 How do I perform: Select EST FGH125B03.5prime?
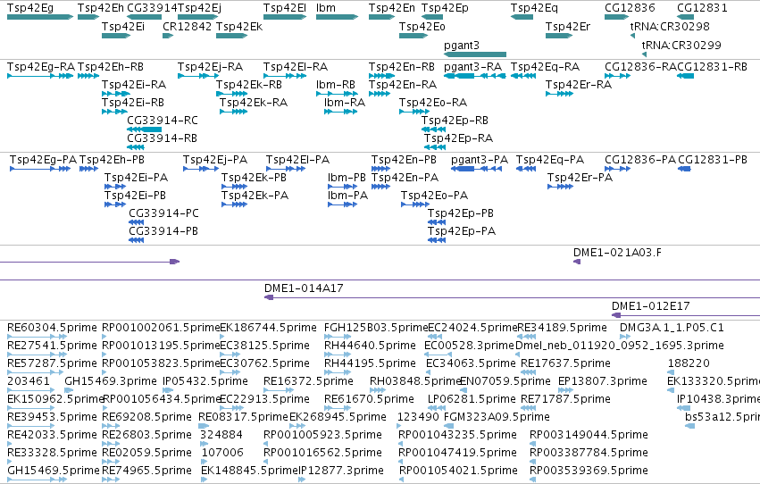pyautogui.click(x=376, y=328)
